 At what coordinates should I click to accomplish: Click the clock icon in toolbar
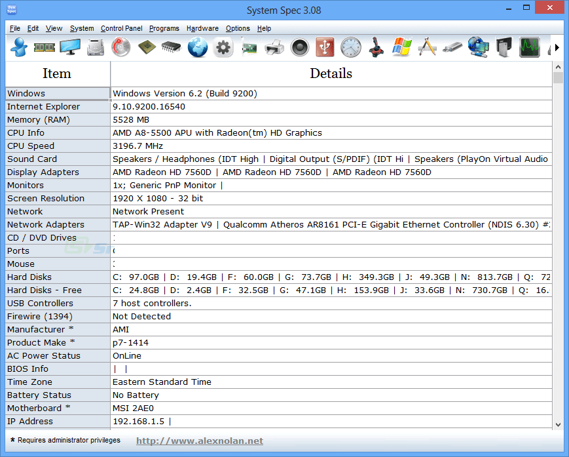[350, 47]
